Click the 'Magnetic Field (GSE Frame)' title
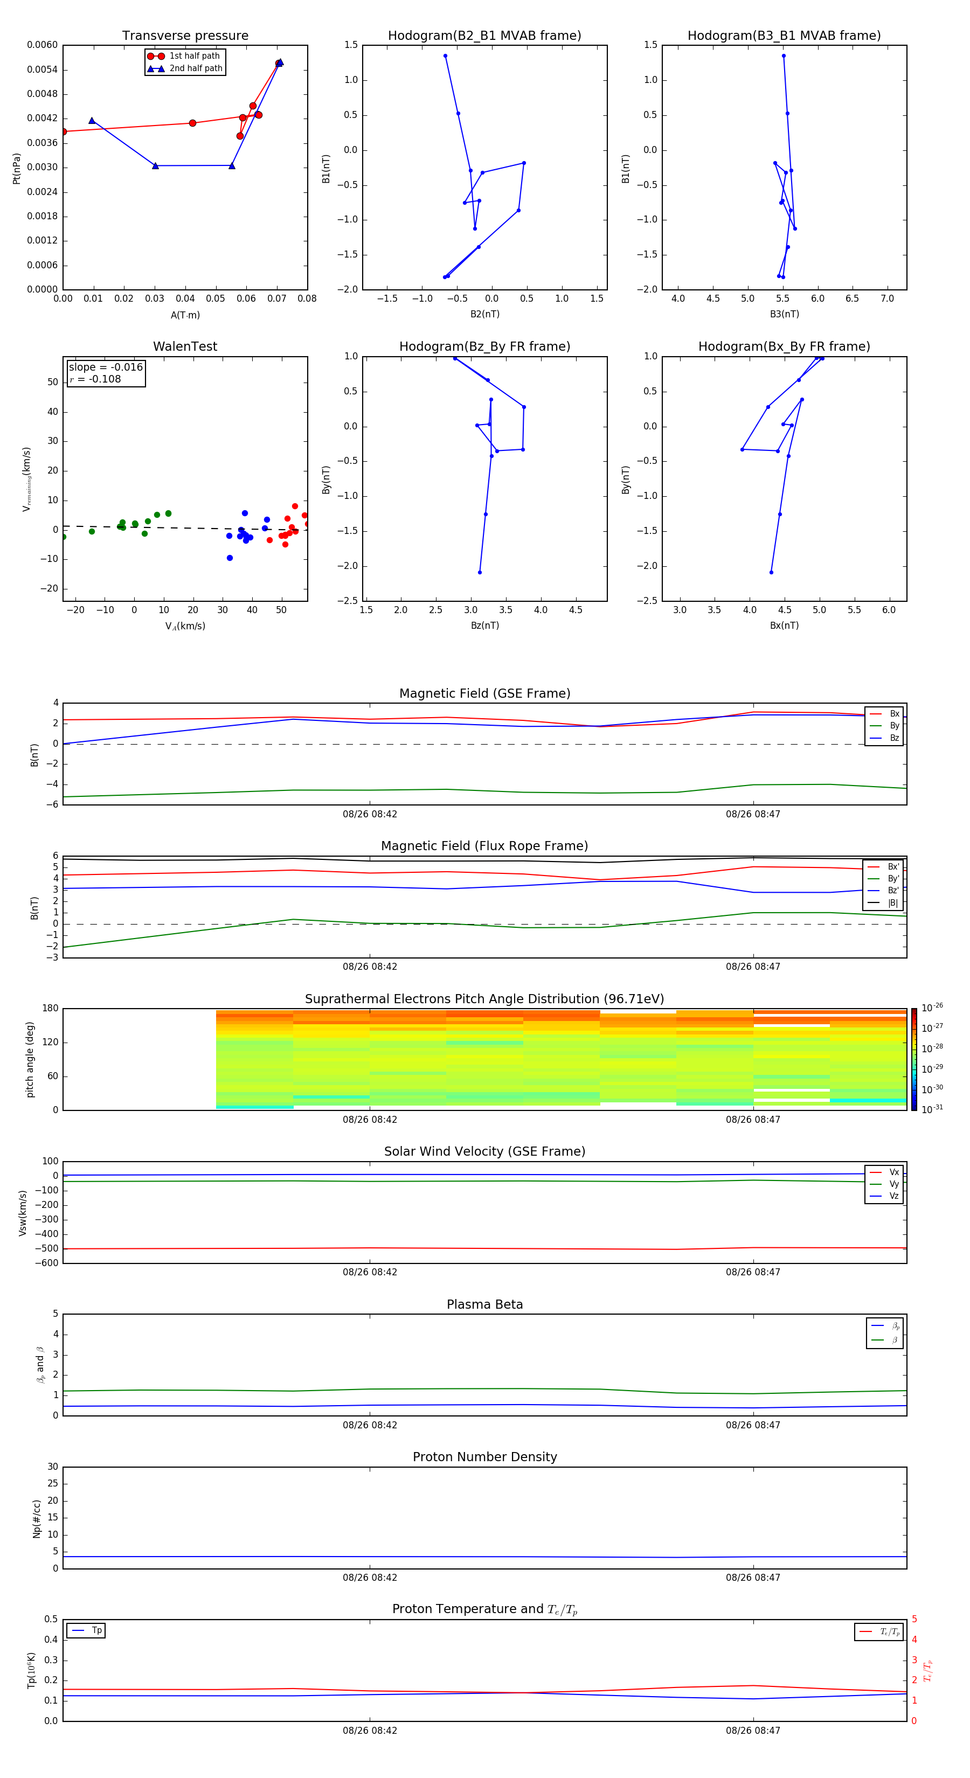 (484, 693)
